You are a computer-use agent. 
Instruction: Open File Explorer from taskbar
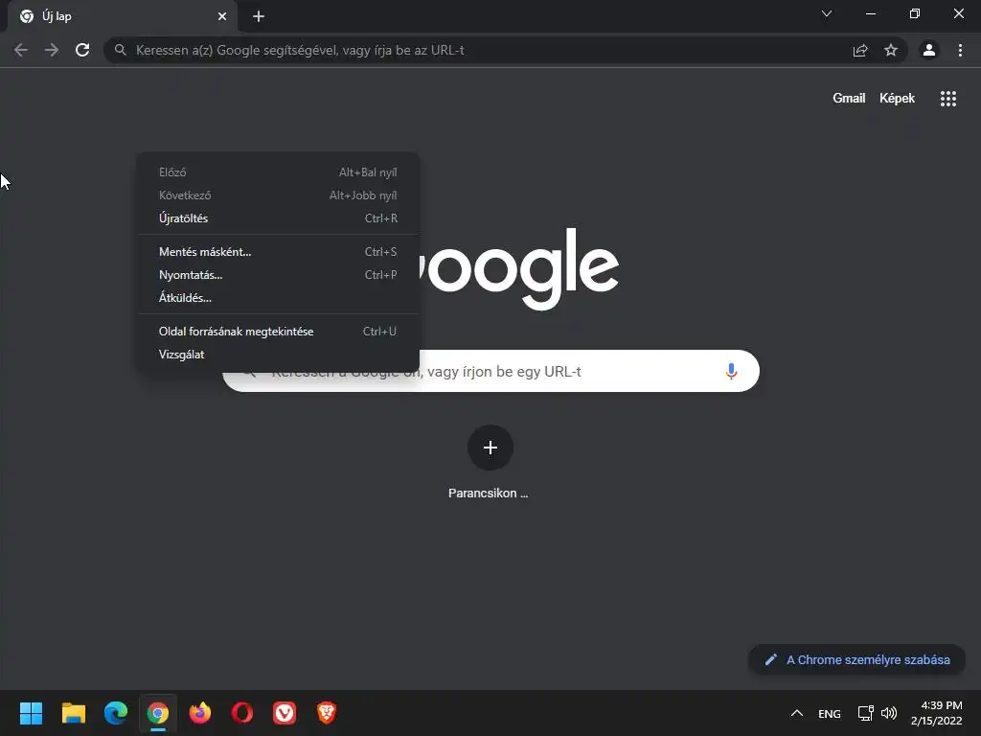pyautogui.click(x=73, y=713)
